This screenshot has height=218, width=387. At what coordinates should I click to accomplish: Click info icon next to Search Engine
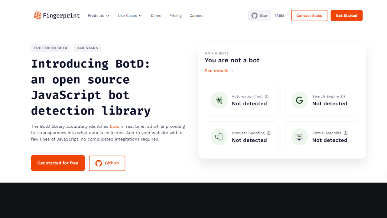click(343, 97)
